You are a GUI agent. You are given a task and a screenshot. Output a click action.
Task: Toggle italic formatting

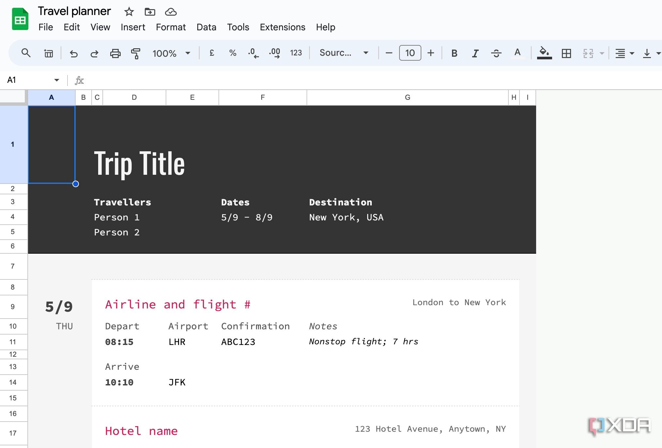[475, 53]
